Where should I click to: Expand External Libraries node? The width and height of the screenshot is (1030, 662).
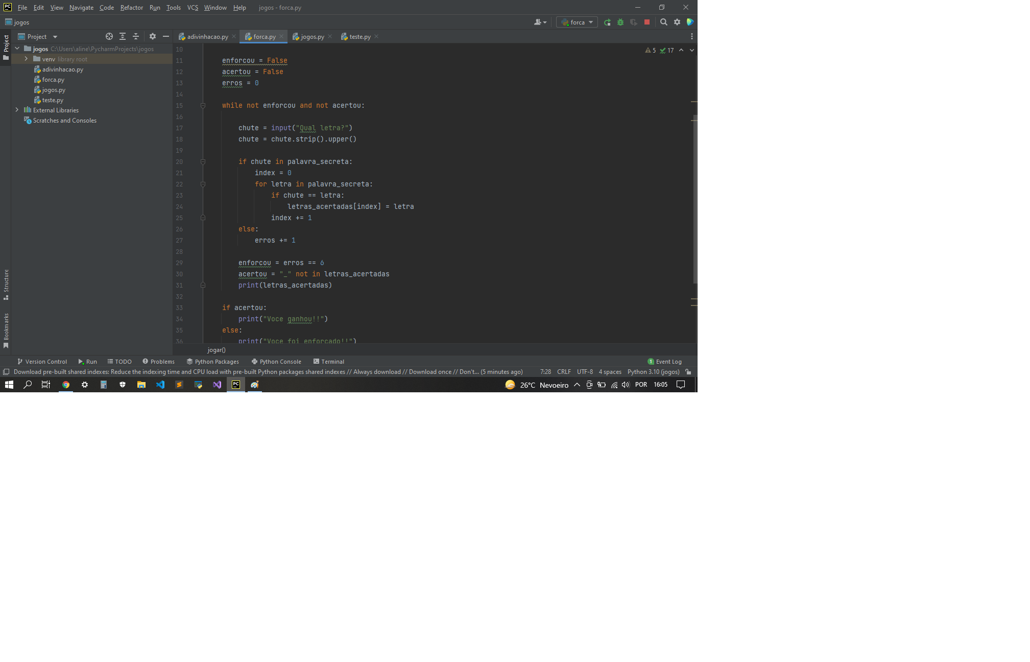tap(17, 110)
